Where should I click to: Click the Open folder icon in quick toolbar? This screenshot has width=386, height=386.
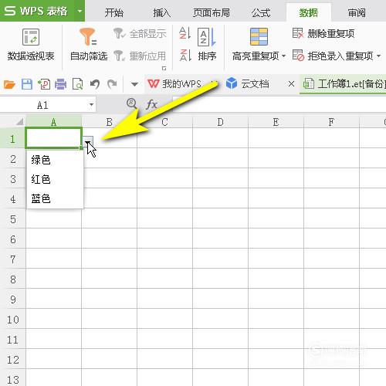tap(9, 84)
